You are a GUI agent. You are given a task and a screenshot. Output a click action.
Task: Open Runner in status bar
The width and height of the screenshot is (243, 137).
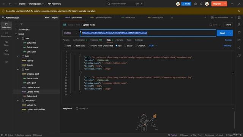pyautogui.click(x=184, y=135)
